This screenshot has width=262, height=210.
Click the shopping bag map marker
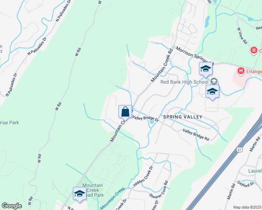coord(125,112)
